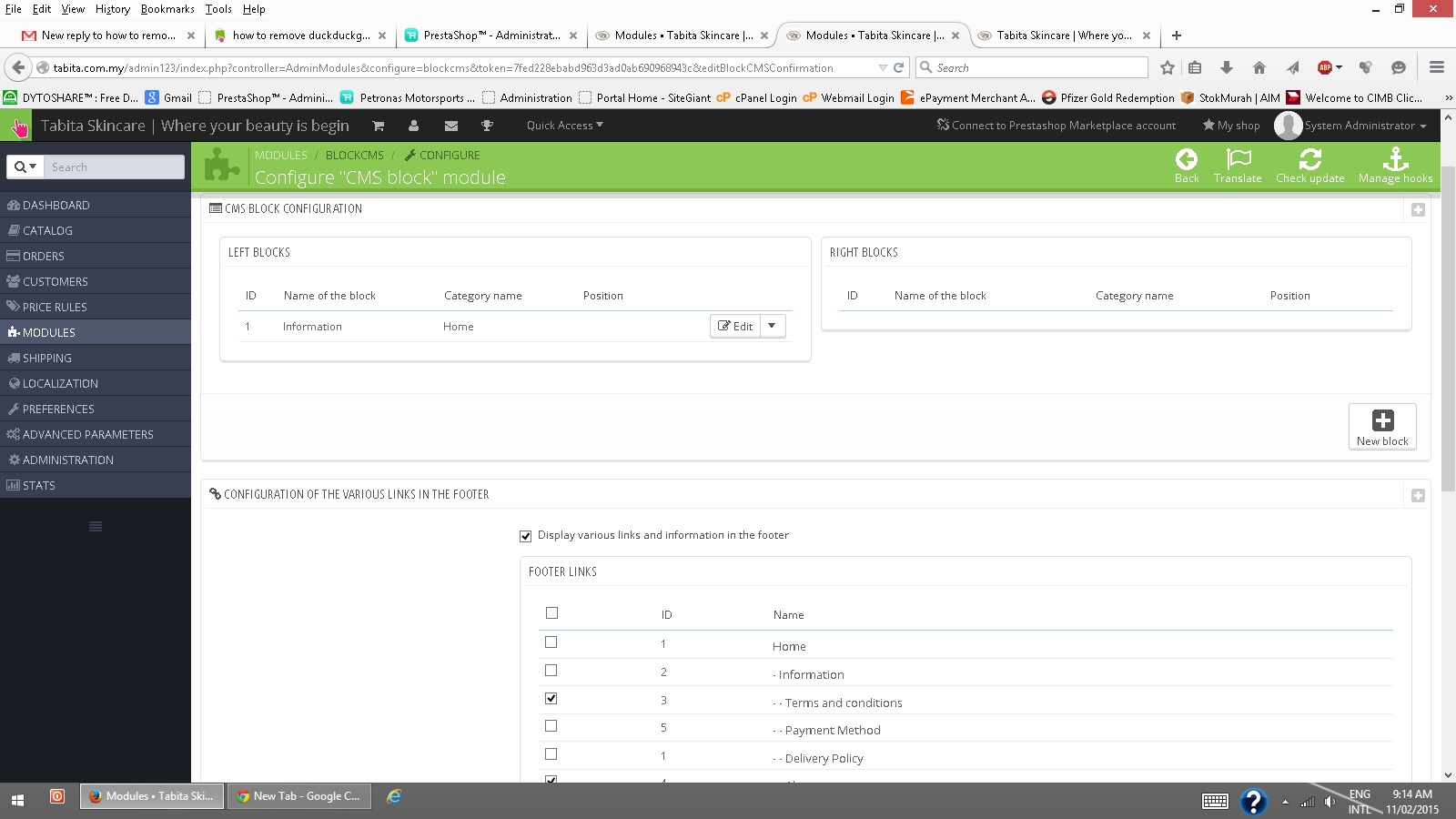
Task: Collapse the admin sidebar menu icon
Action: click(x=96, y=526)
